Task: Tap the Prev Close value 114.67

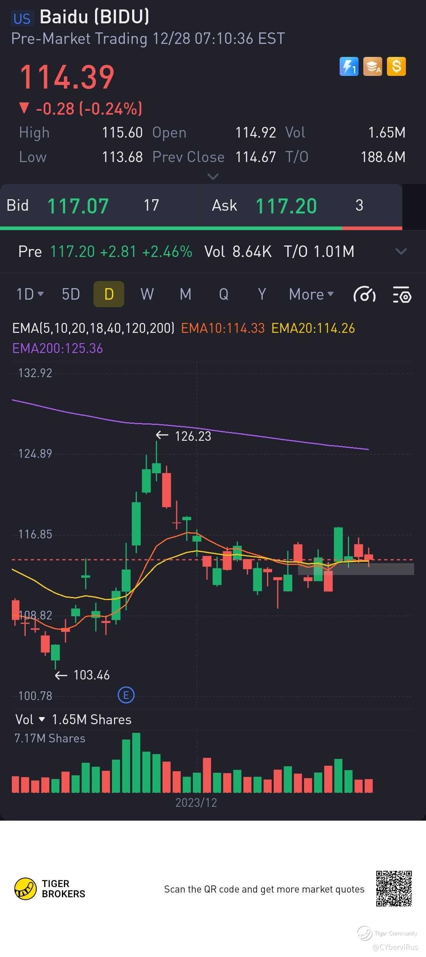Action: (x=256, y=157)
